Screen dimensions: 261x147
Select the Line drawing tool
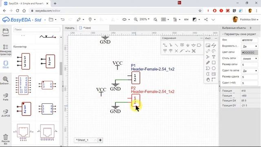[214, 45]
